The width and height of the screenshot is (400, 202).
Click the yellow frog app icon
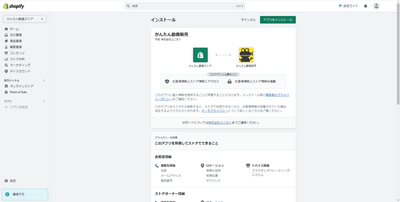pyautogui.click(x=246, y=55)
